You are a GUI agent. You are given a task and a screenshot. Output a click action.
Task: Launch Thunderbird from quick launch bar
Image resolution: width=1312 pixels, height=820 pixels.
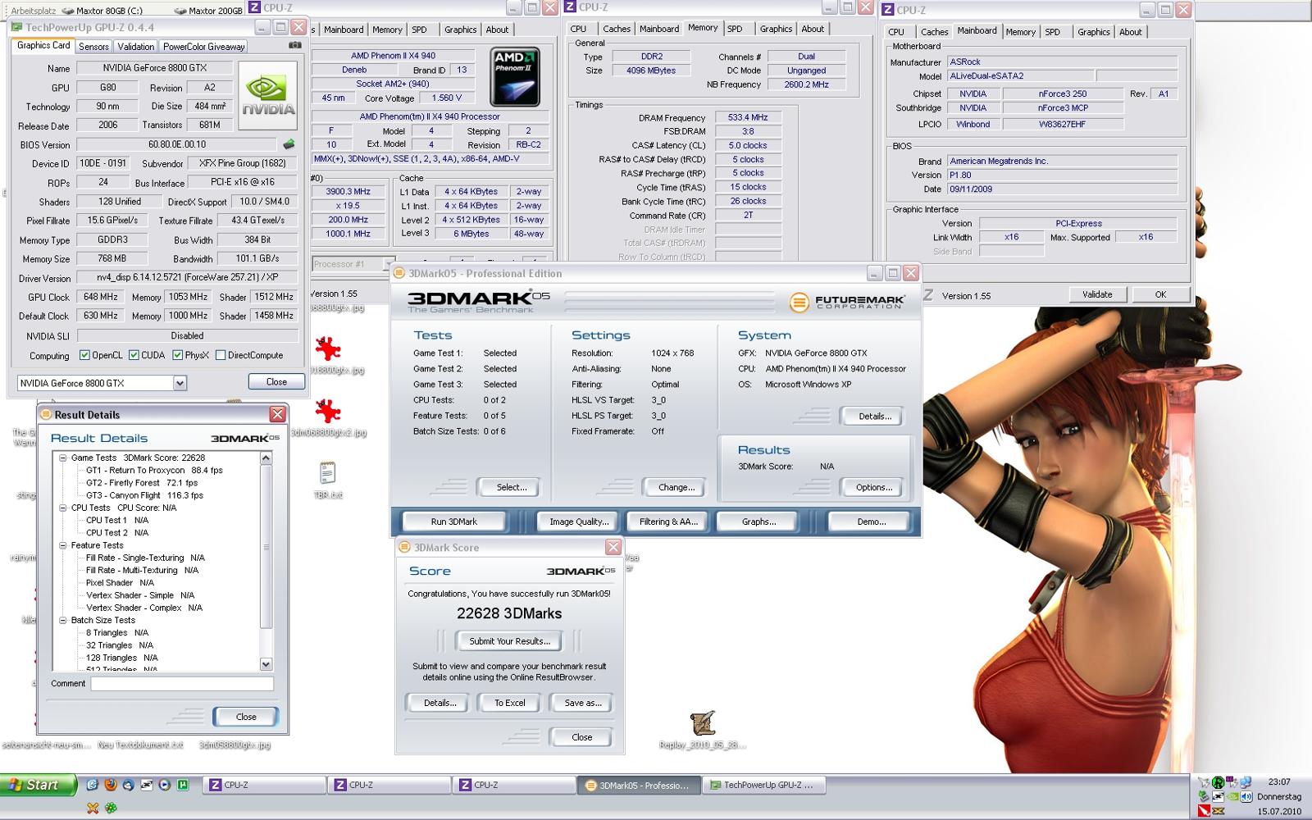click(x=128, y=785)
